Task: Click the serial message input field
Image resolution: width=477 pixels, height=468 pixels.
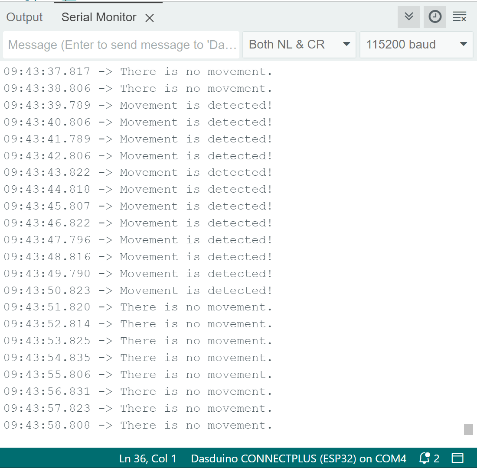Action: (121, 45)
